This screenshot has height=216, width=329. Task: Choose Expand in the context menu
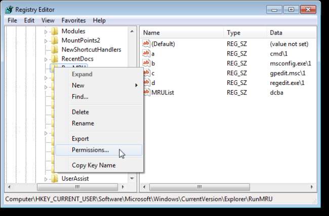(x=99, y=74)
